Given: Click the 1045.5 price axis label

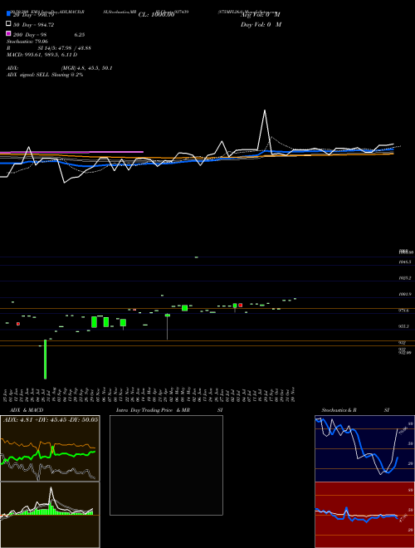Looking at the screenshot, I should click(405, 262).
